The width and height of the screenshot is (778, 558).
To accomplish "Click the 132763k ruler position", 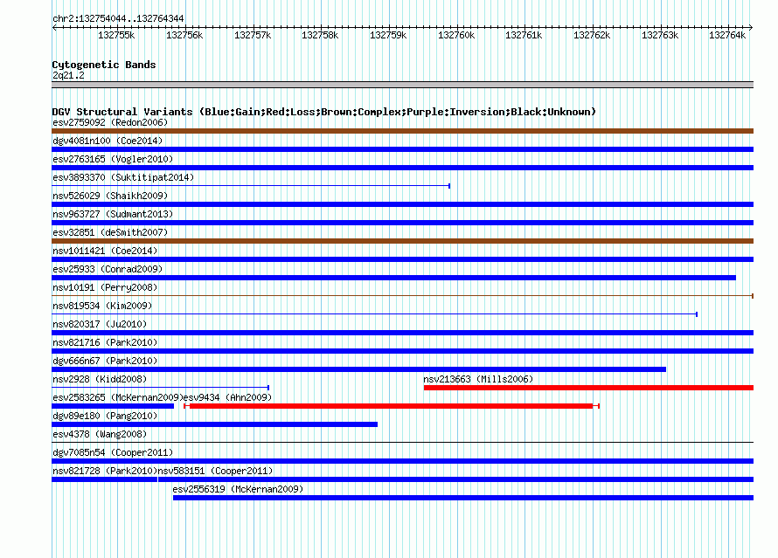I will 659,35.
